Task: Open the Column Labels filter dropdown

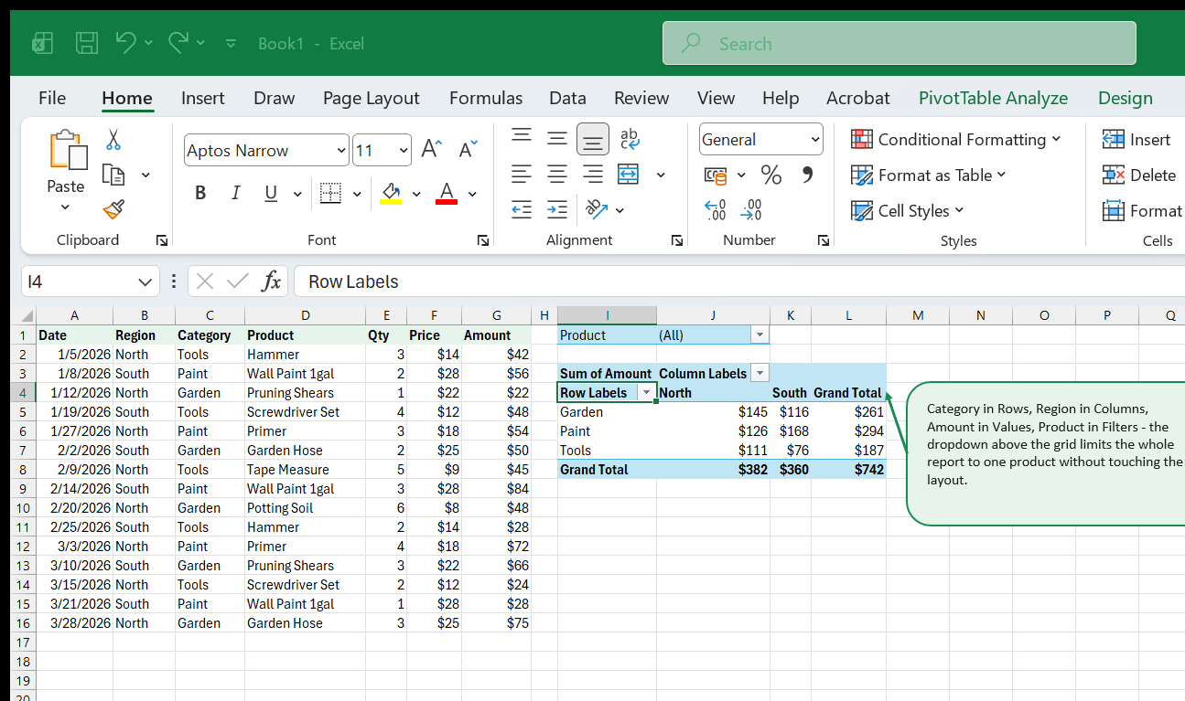Action: coord(759,373)
